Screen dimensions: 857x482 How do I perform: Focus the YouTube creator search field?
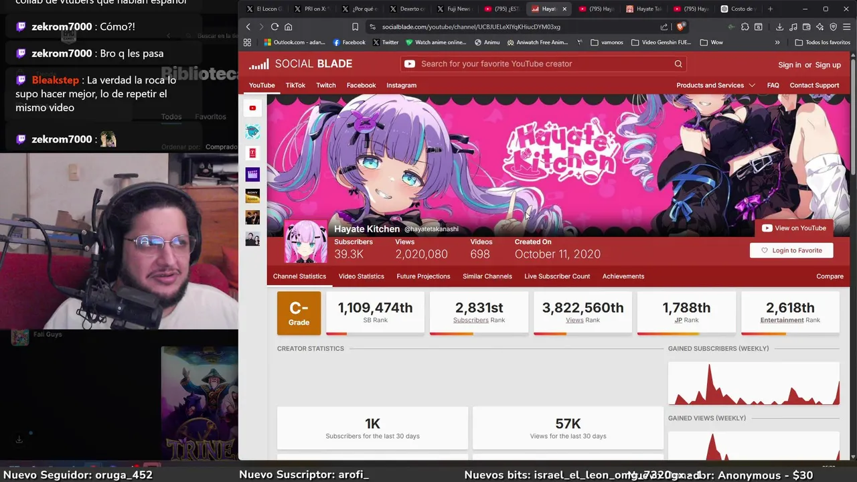[x=544, y=64]
